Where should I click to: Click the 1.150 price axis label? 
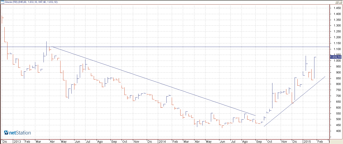point(337,43)
